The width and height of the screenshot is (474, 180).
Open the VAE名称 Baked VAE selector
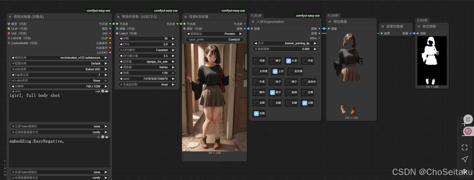pos(60,69)
